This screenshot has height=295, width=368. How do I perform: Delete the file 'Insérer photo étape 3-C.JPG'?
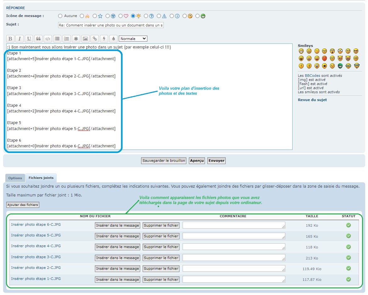(161, 258)
